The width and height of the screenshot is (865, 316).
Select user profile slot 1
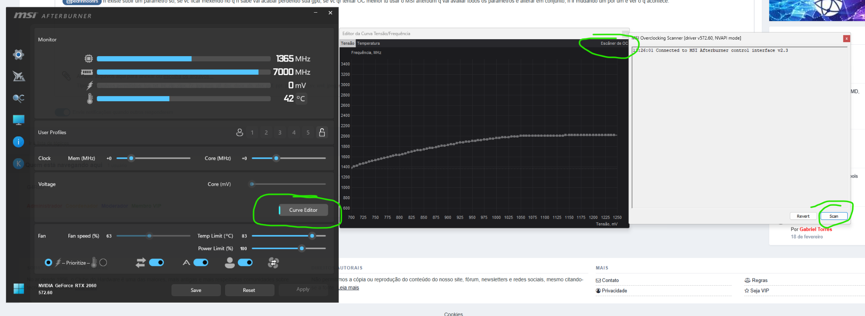point(252,132)
